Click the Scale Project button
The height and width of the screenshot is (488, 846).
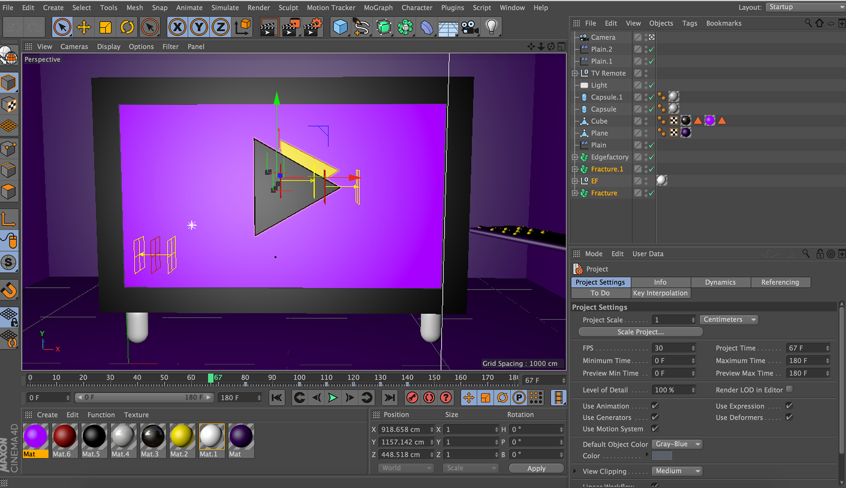[x=640, y=332]
